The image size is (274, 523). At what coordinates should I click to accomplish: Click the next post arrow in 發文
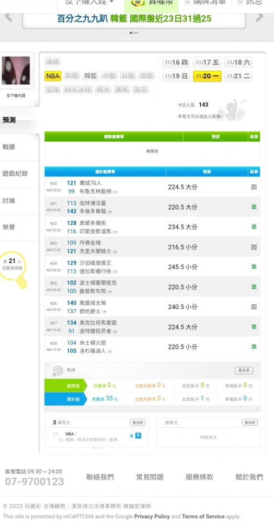(x=145, y=437)
